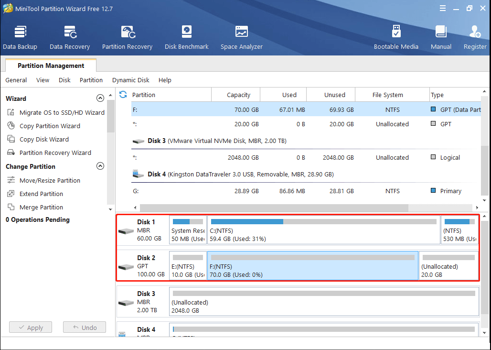Open the hamburger menu in the title bar

(x=442, y=9)
